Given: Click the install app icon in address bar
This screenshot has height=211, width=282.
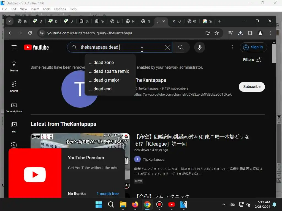Looking at the screenshot, I should (x=208, y=33).
